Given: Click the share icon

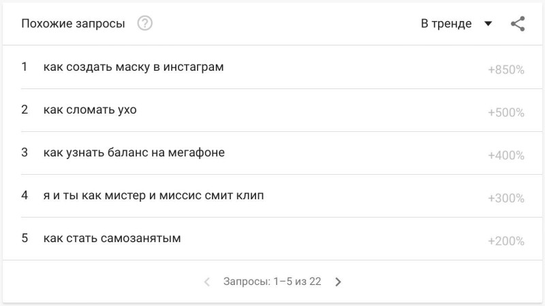Looking at the screenshot, I should [518, 24].
